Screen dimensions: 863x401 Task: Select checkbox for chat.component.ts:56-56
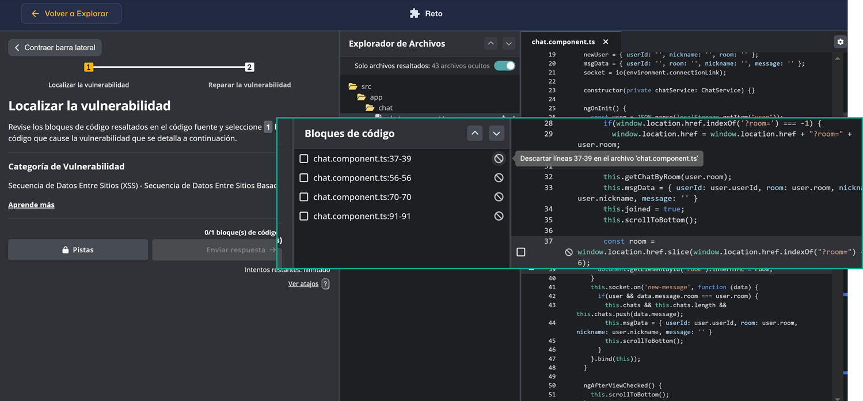(304, 178)
